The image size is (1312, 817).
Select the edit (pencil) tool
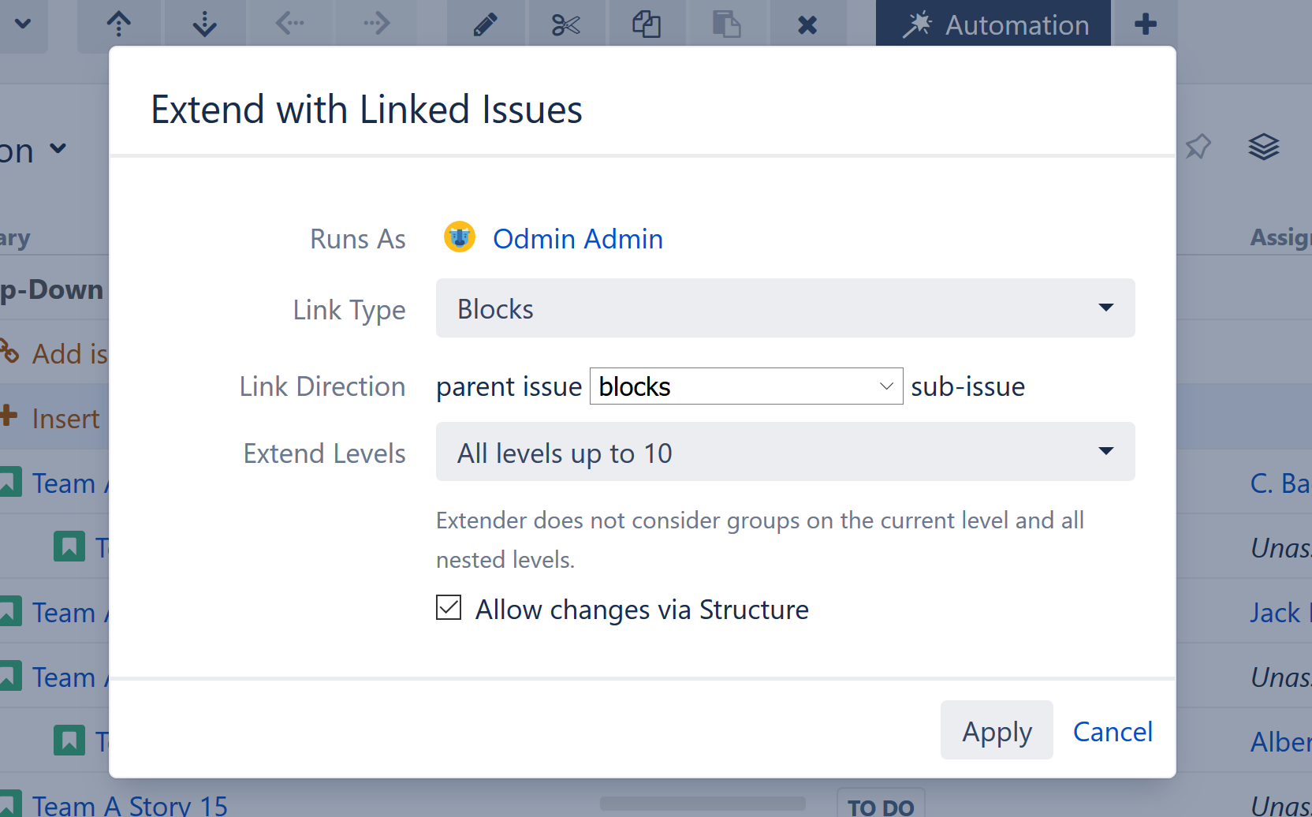pos(486,24)
